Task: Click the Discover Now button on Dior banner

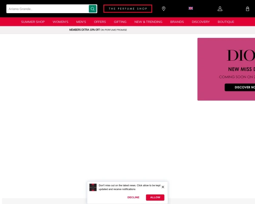Action: click(x=240, y=88)
